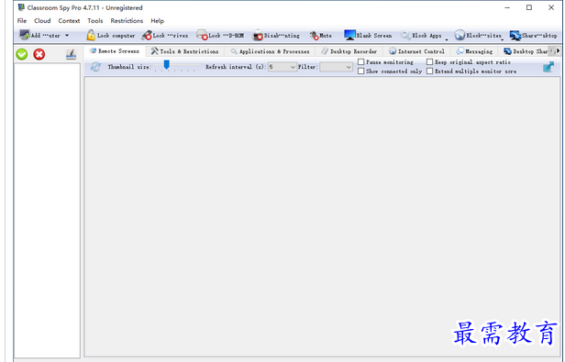Switch to Remote Screens tab
Screen dimensions: 565x362
(115, 51)
